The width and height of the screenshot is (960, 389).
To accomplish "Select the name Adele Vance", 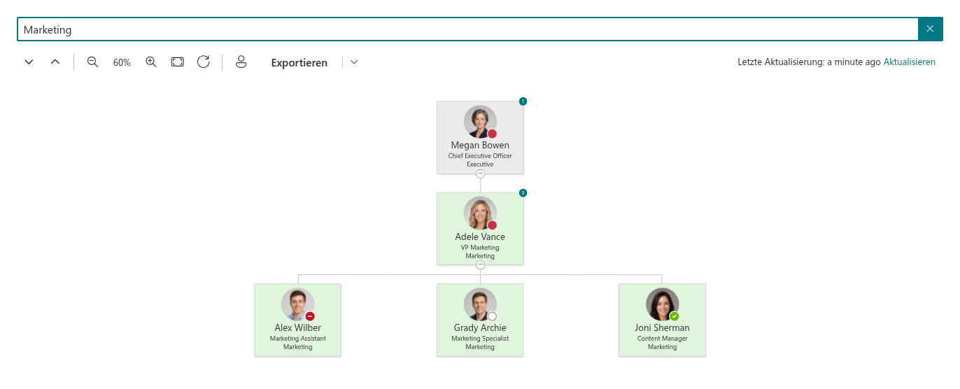I will (x=480, y=236).
